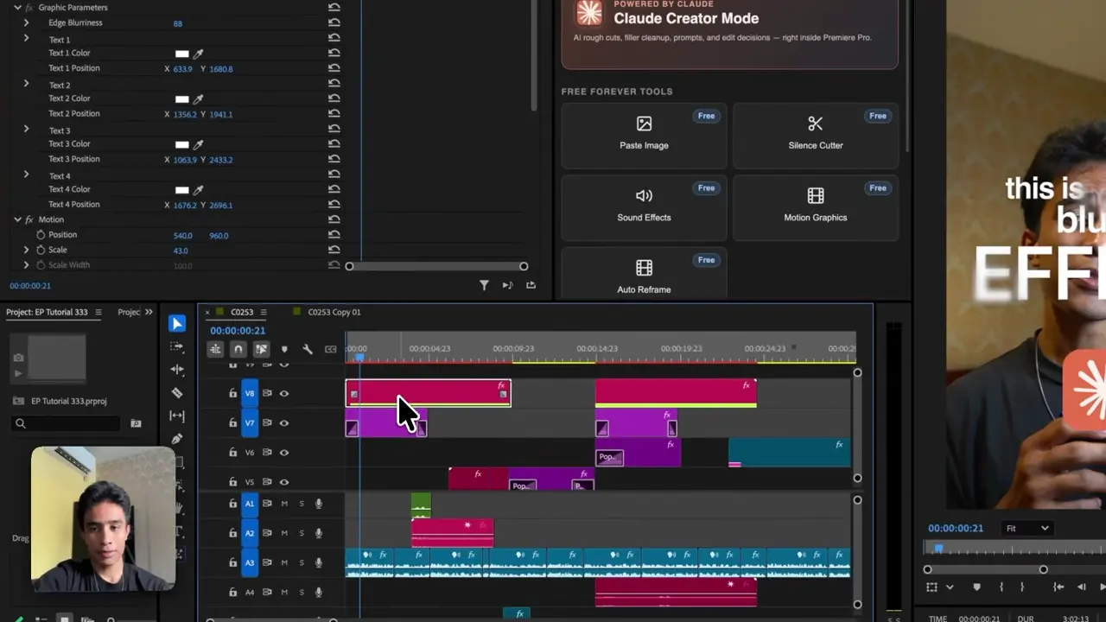Click the filter properties funnel icon

pyautogui.click(x=484, y=285)
